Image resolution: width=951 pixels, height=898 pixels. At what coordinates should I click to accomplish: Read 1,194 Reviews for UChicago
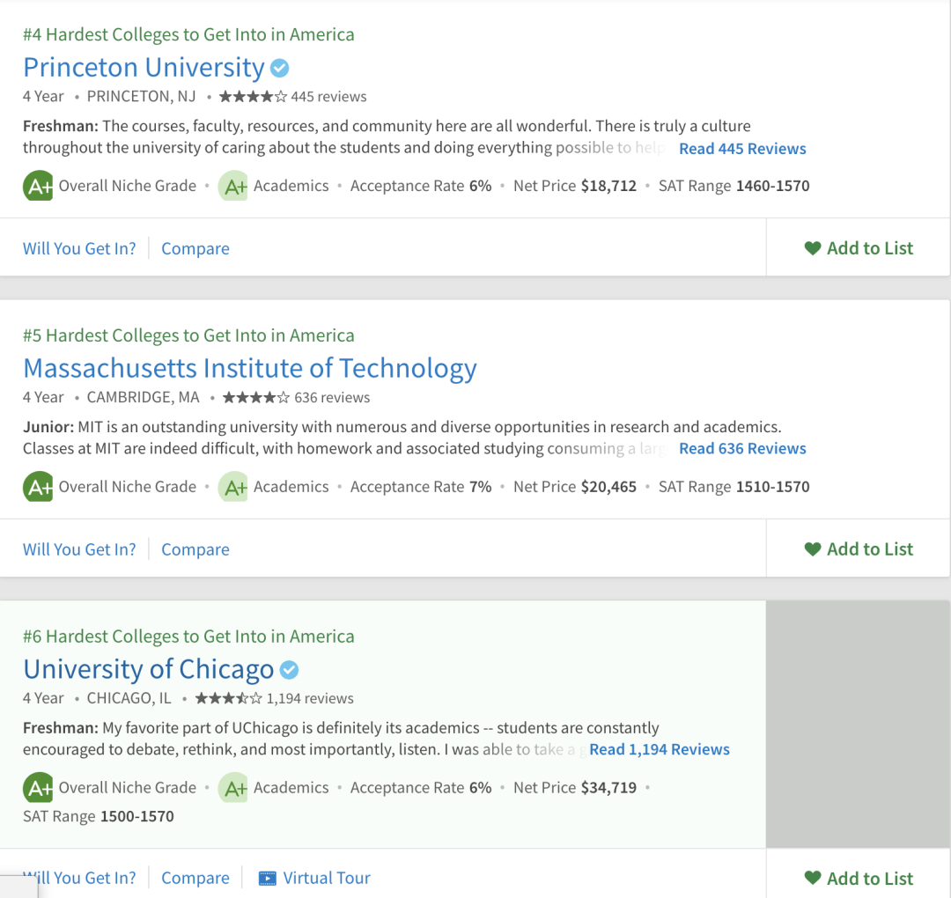(660, 749)
